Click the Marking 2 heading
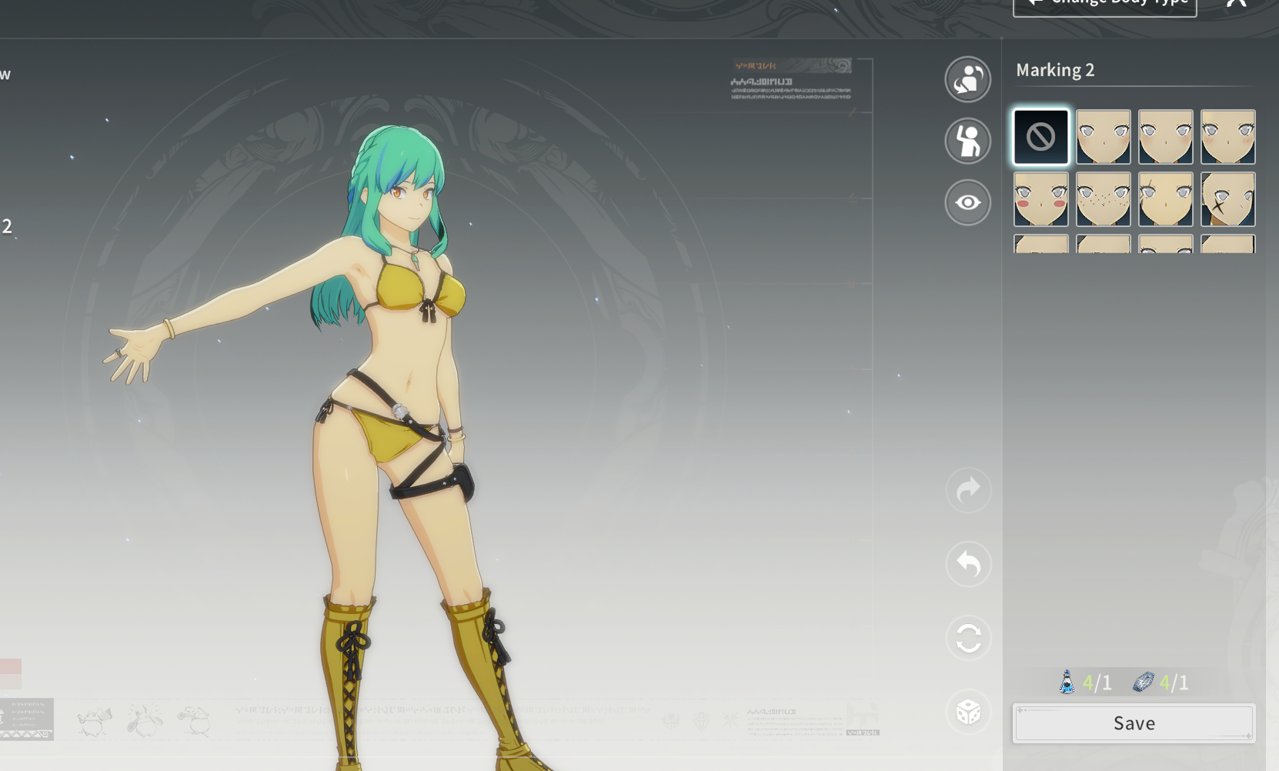The width and height of the screenshot is (1279, 771). 1055,70
